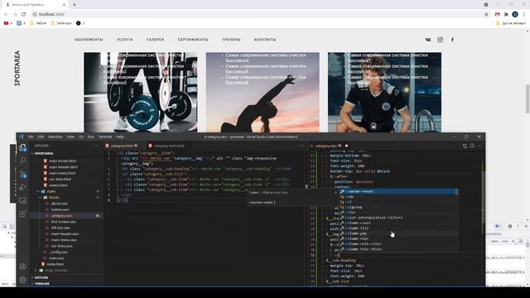Go to СЕРТИФИКАТЫ in site navigation
Image resolution: width=530 pixels, height=298 pixels.
(x=193, y=40)
